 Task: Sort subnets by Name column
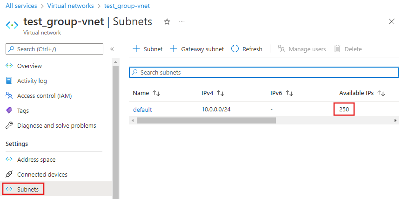(x=156, y=93)
